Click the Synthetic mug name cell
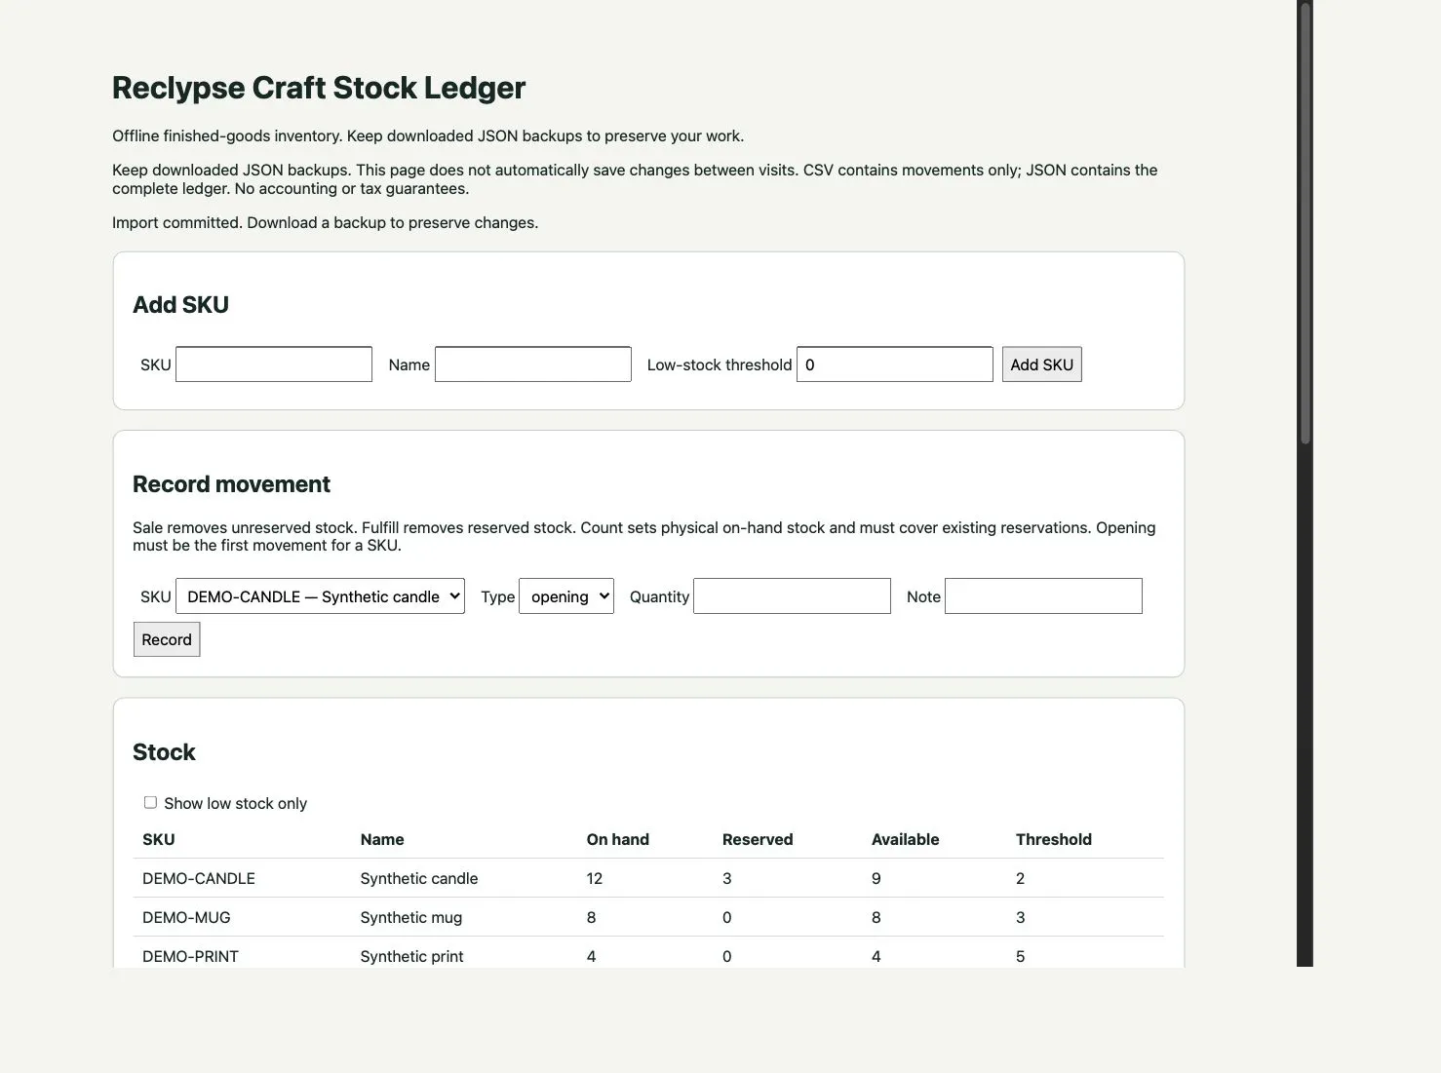 (x=411, y=917)
